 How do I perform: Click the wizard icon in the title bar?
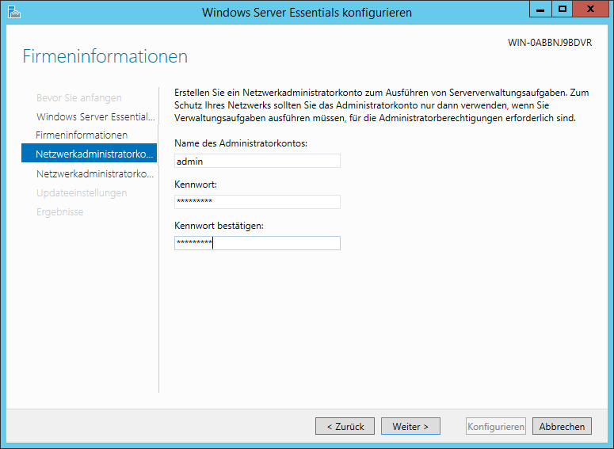coord(14,12)
